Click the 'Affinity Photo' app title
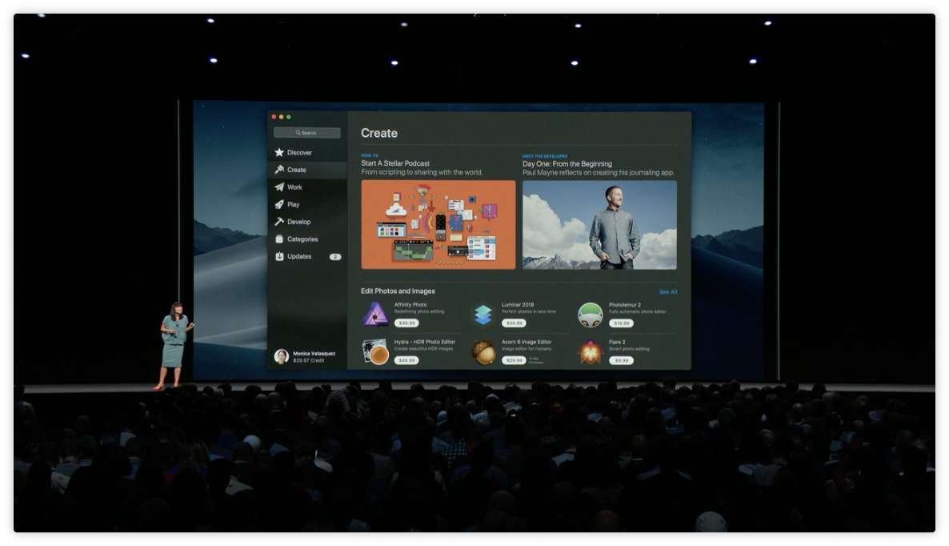This screenshot has width=949, height=546. [x=410, y=305]
